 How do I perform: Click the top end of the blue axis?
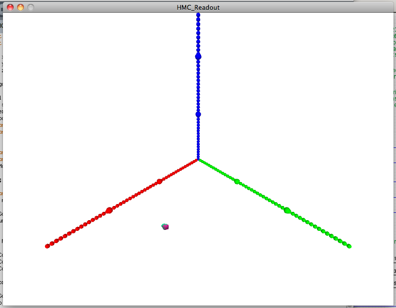pos(198,15)
